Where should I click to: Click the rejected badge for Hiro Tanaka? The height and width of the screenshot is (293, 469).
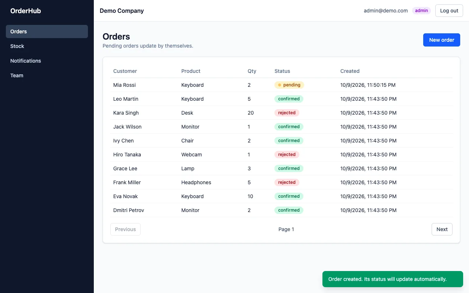tap(287, 155)
